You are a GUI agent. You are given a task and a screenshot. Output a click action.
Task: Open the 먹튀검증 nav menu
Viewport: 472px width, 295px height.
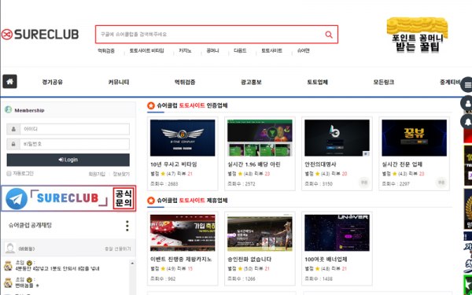coord(185,82)
